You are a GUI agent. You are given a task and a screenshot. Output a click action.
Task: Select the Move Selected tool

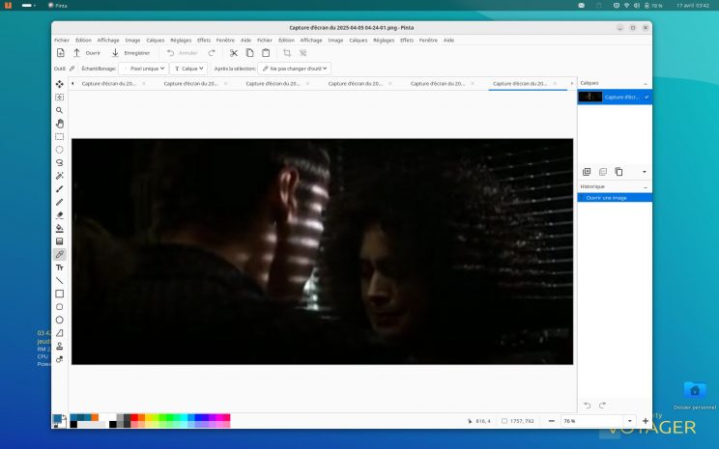60,84
